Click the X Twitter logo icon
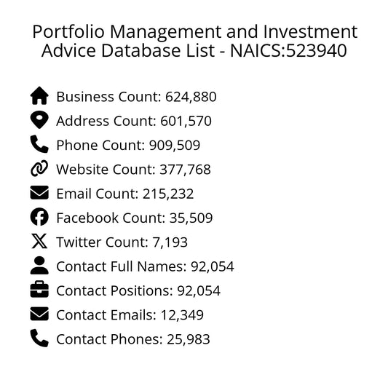Viewport: 388px width, 388px height. click(39, 241)
